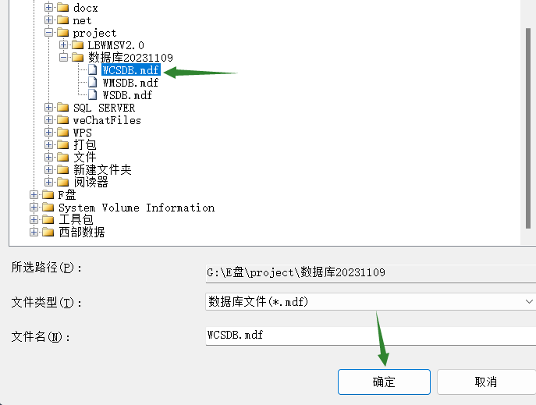
Task: Click the 数据库20231109 folder icon
Action: pyautogui.click(x=77, y=58)
